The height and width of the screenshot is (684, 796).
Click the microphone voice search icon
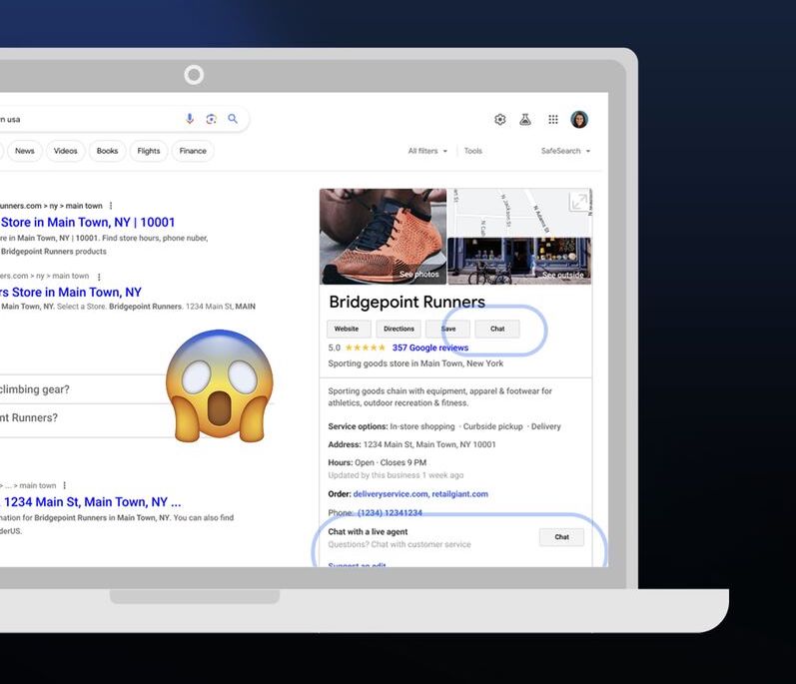click(190, 119)
